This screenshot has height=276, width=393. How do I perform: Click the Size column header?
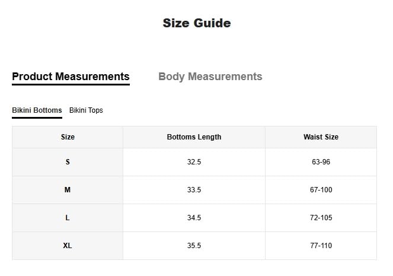pos(68,137)
